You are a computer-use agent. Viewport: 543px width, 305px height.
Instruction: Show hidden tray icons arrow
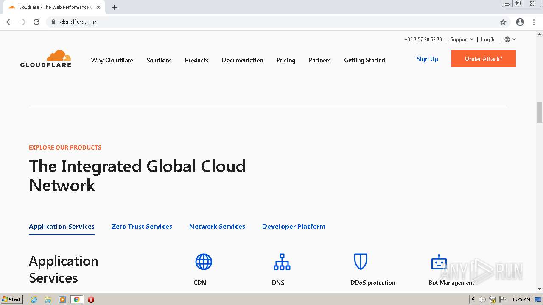[x=473, y=299]
